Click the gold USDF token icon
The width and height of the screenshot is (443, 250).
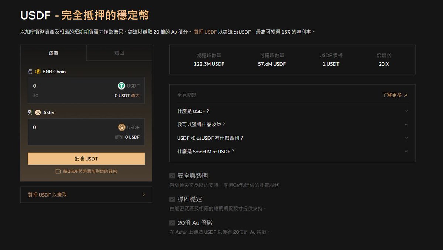[122, 127]
